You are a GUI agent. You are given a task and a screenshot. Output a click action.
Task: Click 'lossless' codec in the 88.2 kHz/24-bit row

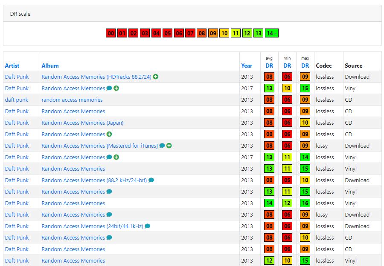point(325,180)
